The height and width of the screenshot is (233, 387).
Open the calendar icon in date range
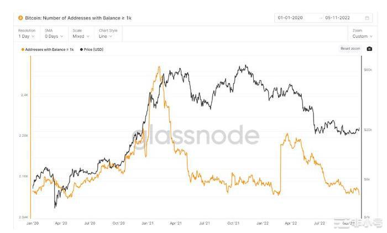coord(367,18)
